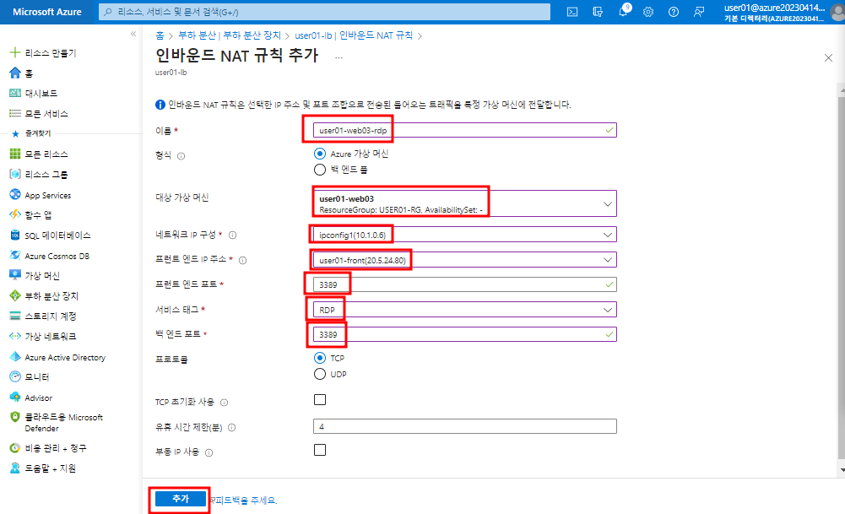Go to user01-lb | 인바운드 NAT 규칙 breadcrumb

[354, 35]
